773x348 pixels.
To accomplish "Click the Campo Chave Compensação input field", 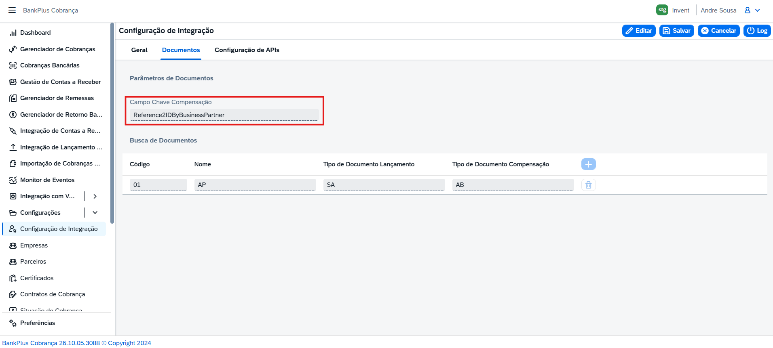I will click(224, 115).
